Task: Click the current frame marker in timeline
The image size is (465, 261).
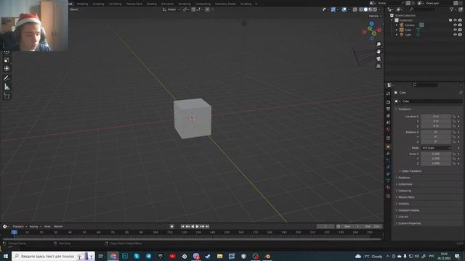Action: (x=14, y=232)
